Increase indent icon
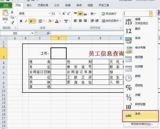Screen dimensions: 160x129 tap(97, 21)
